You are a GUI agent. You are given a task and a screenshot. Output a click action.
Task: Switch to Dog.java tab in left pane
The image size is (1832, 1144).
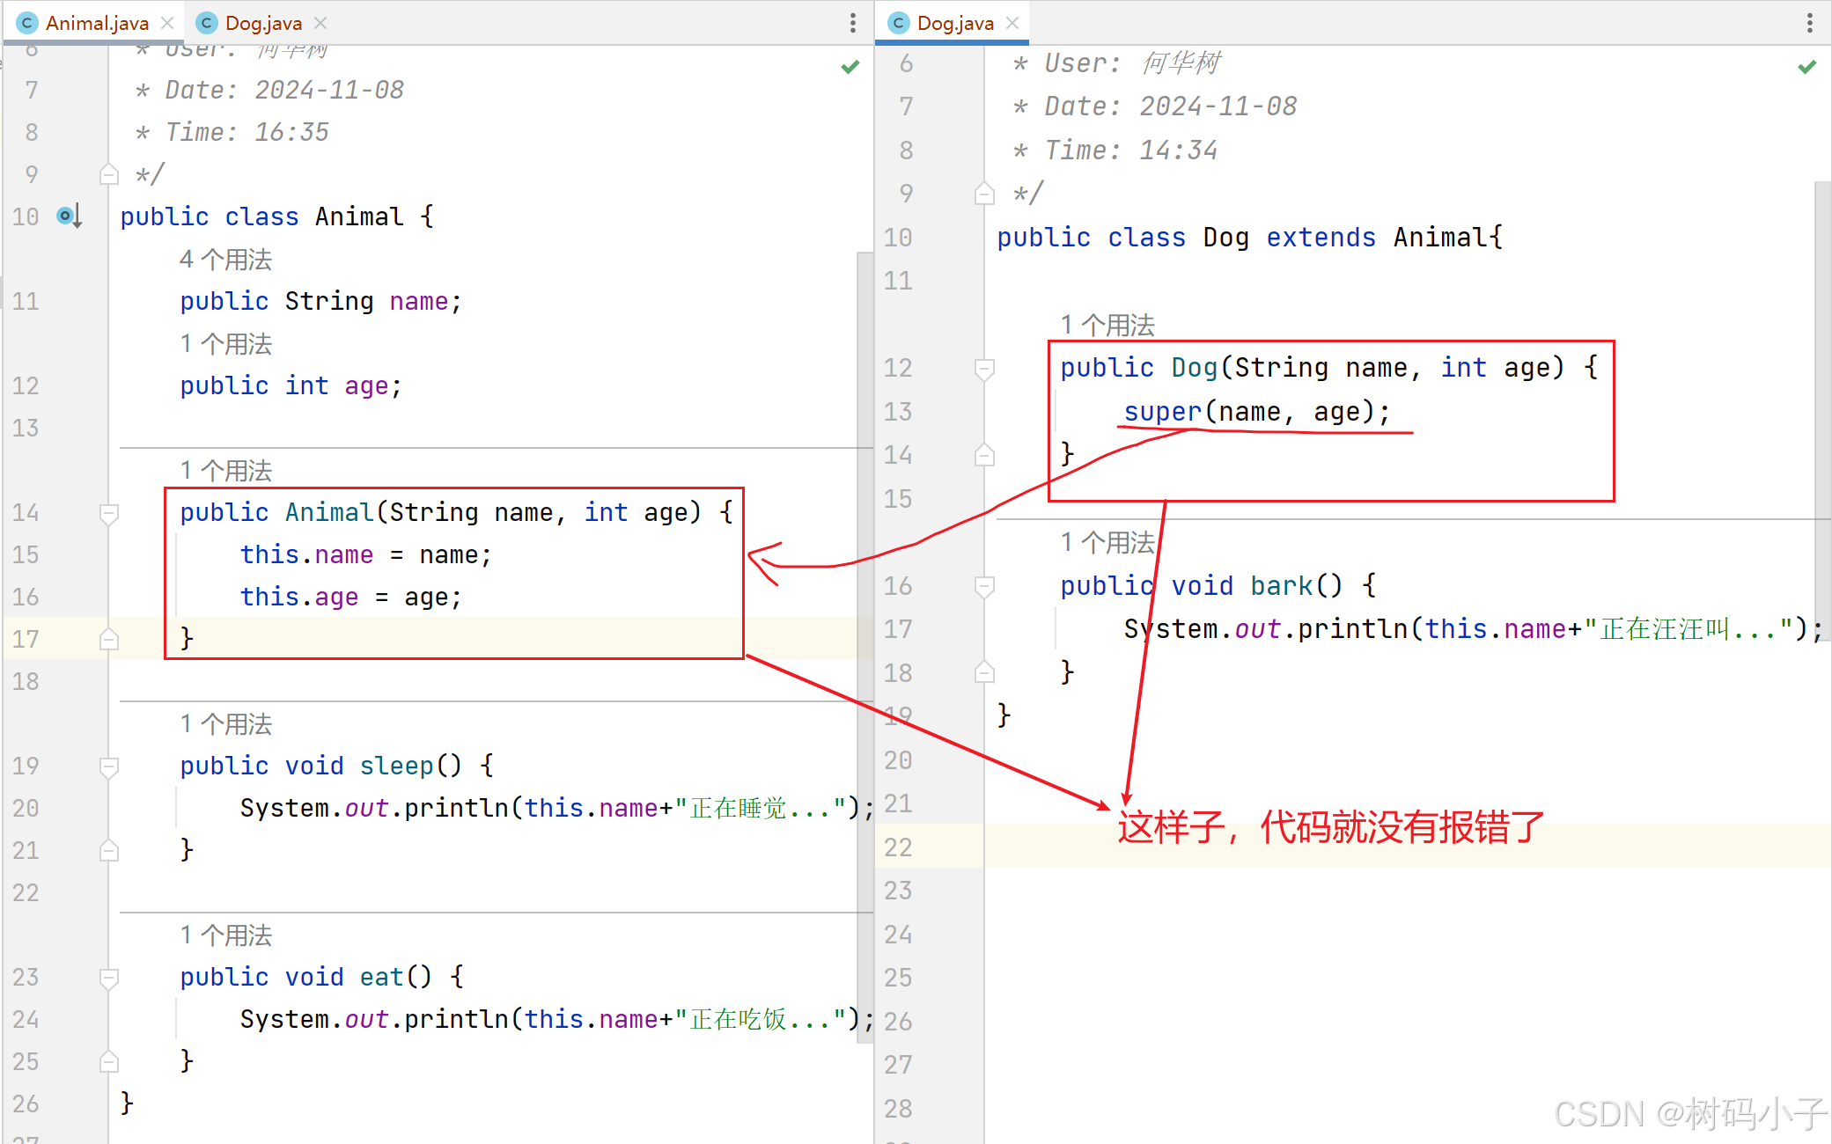coord(262,23)
